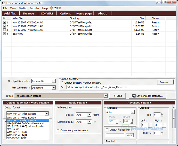Open the Encoder menu

pos(34,8)
